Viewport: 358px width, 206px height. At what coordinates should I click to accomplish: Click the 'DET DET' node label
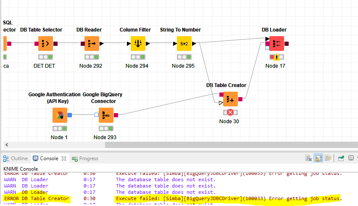coord(44,66)
